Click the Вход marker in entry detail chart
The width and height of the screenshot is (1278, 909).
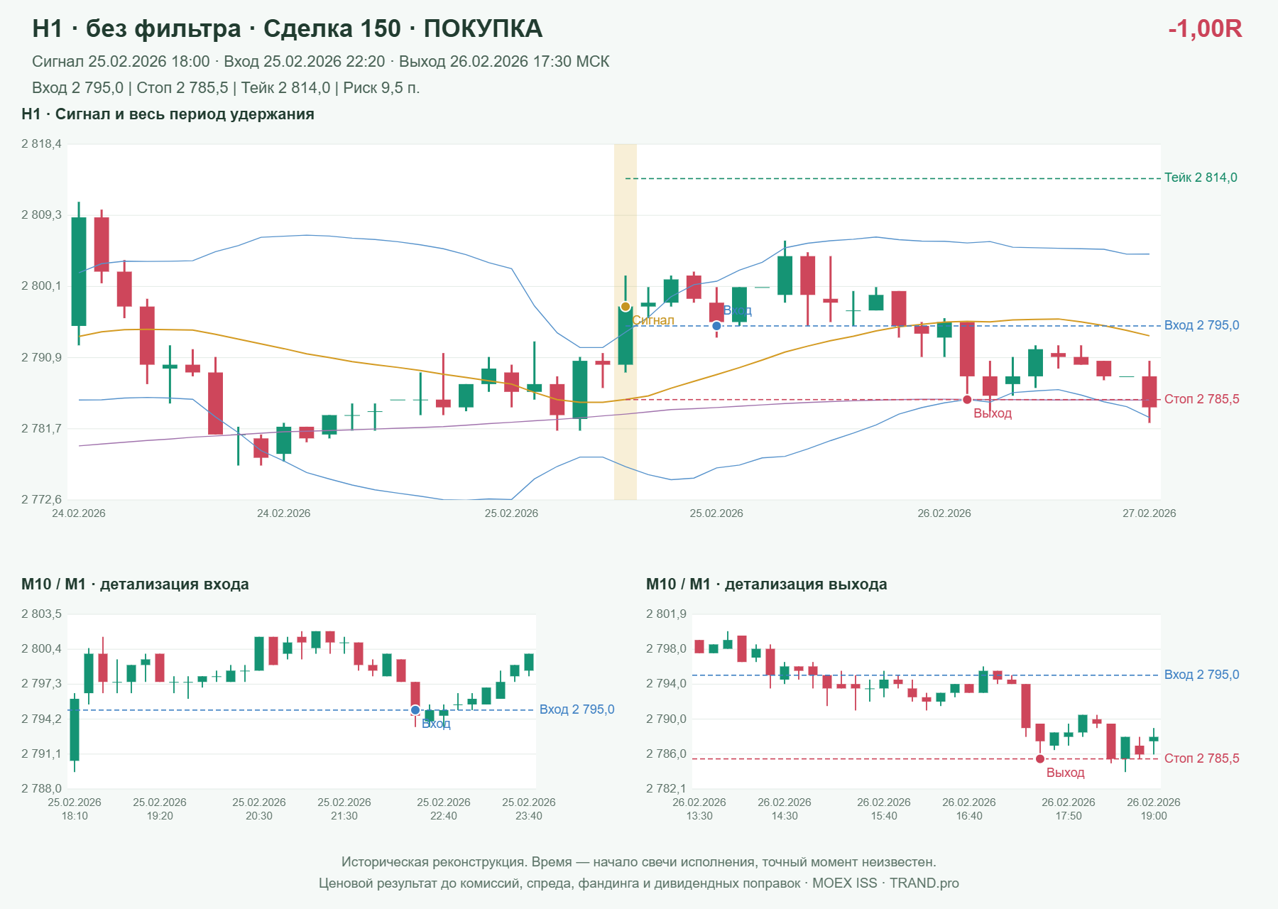tap(415, 710)
